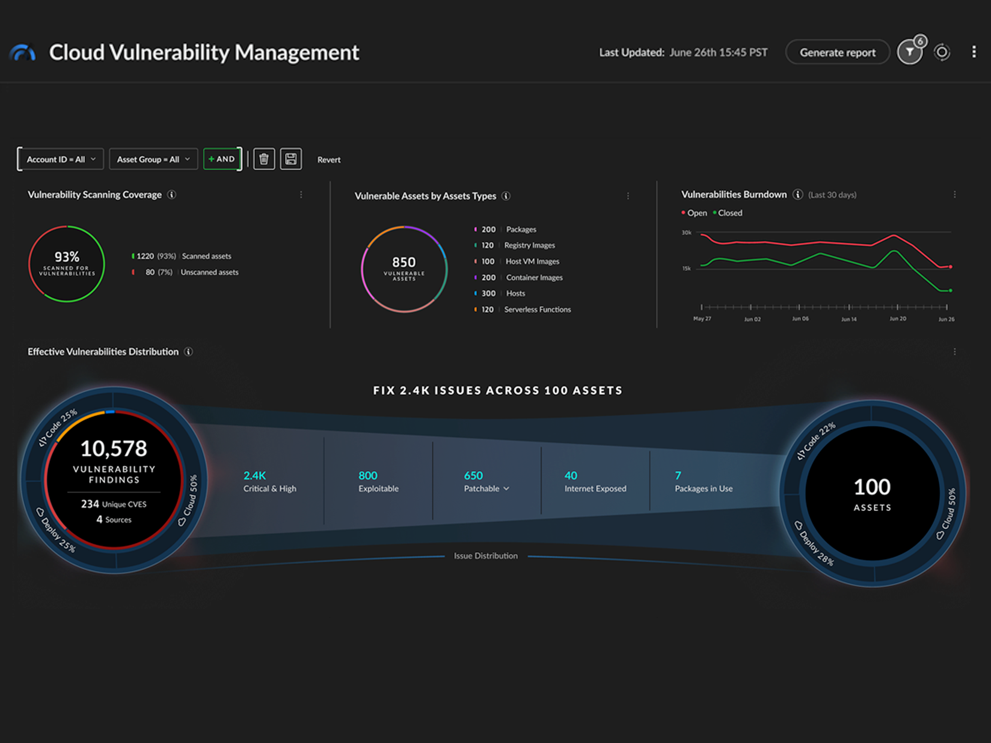Toggle the Closed series in the burndown legend
The image size is (991, 743).
pyautogui.click(x=728, y=213)
